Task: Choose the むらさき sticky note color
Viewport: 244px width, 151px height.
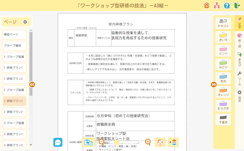Action: pyautogui.click(x=223, y=106)
